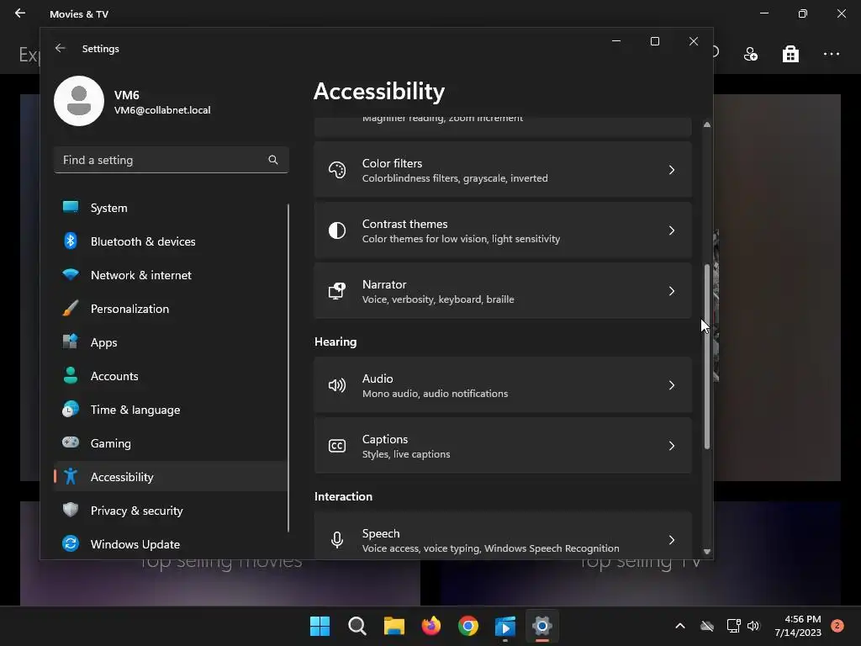Go back using Settings back arrow
This screenshot has width=861, height=646.
pyautogui.click(x=61, y=48)
